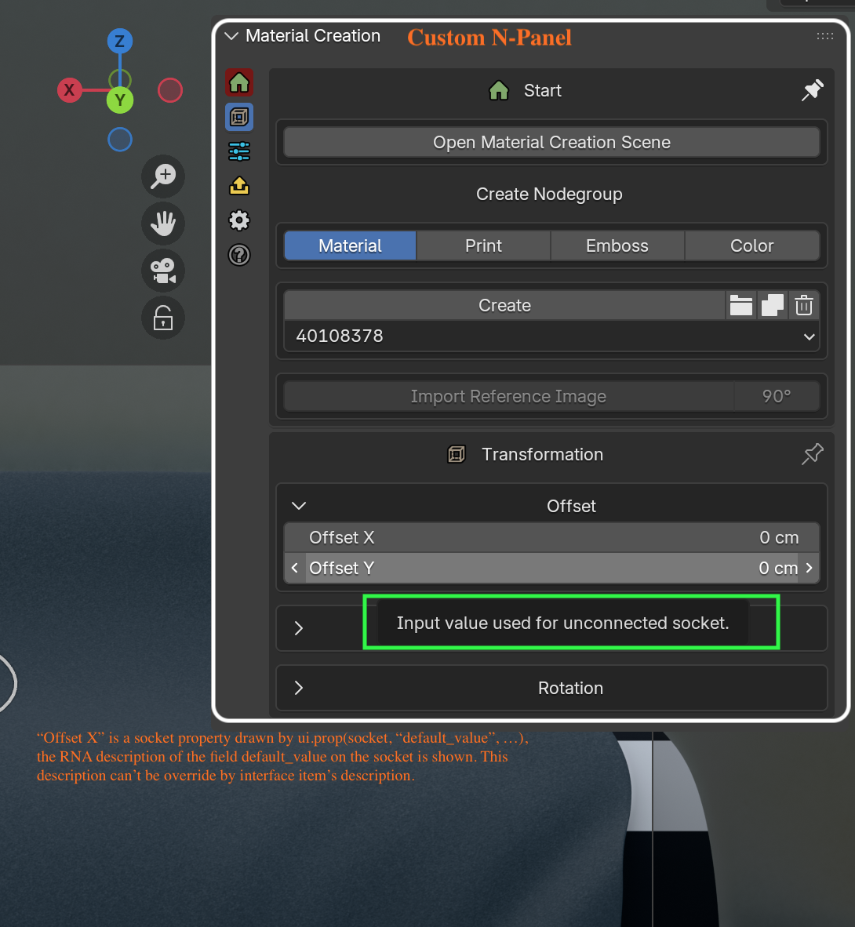Toggle the view lock padlock icon
Image resolution: width=855 pixels, height=927 pixels.
163,318
